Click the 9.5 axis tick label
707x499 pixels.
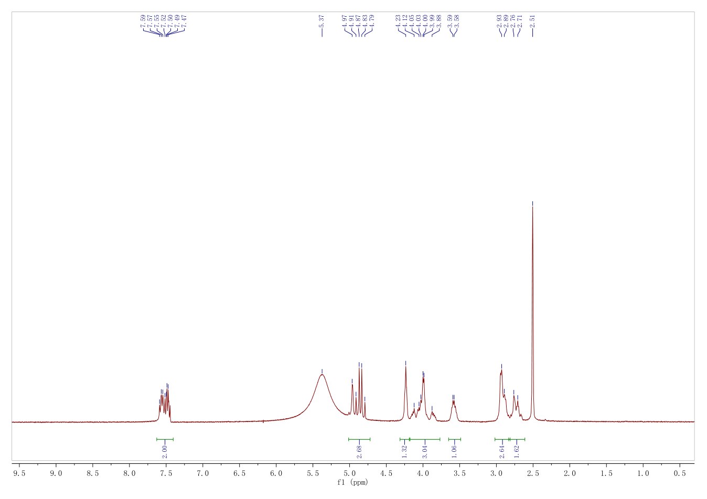(x=19, y=473)
